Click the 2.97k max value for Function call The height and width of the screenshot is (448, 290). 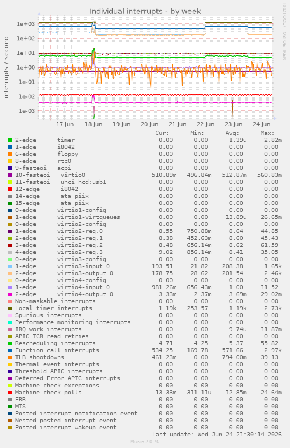point(271,350)
